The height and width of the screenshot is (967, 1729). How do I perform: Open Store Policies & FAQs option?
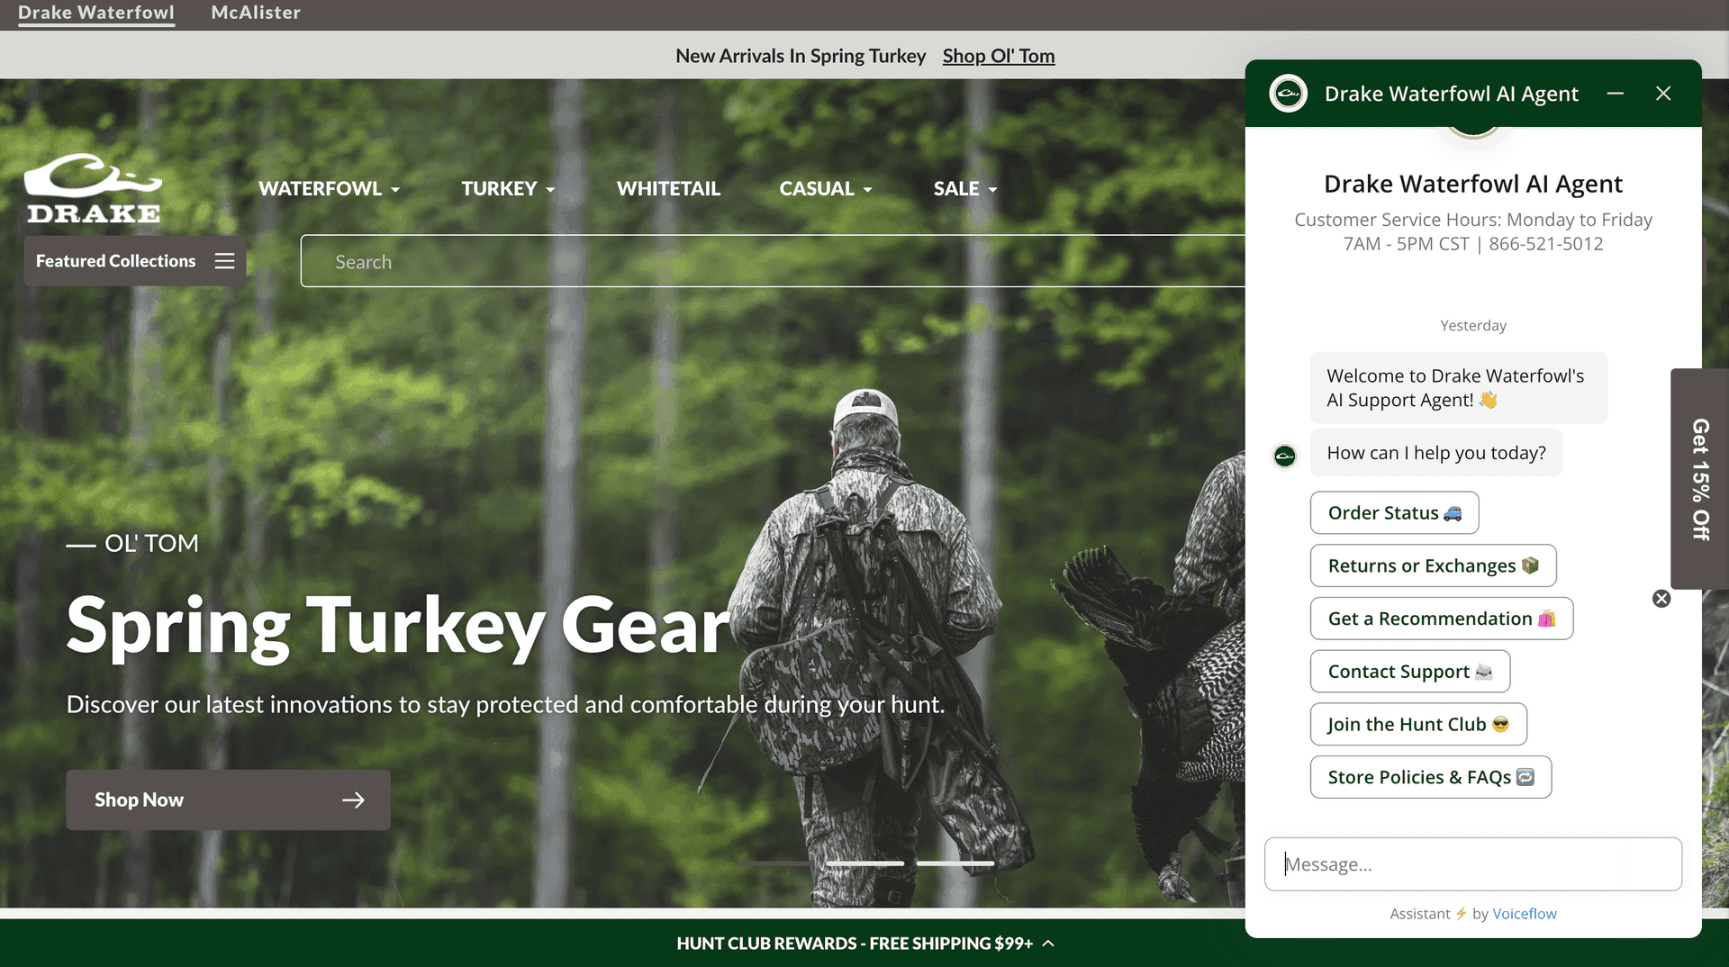[x=1430, y=777]
